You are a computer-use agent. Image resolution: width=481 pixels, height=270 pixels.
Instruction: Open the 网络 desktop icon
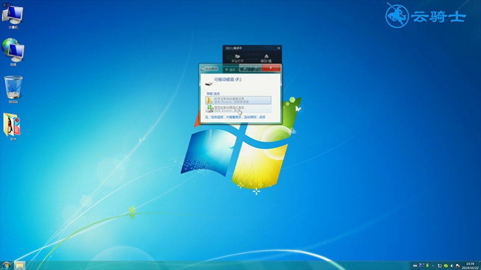pyautogui.click(x=13, y=52)
